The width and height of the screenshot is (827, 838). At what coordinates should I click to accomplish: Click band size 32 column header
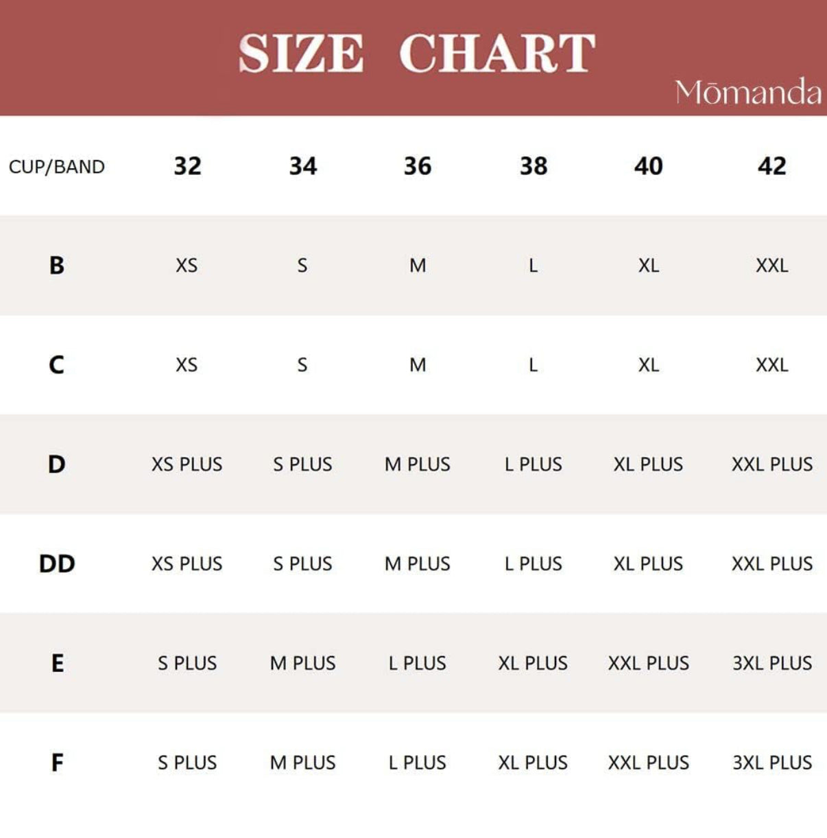[x=187, y=166]
